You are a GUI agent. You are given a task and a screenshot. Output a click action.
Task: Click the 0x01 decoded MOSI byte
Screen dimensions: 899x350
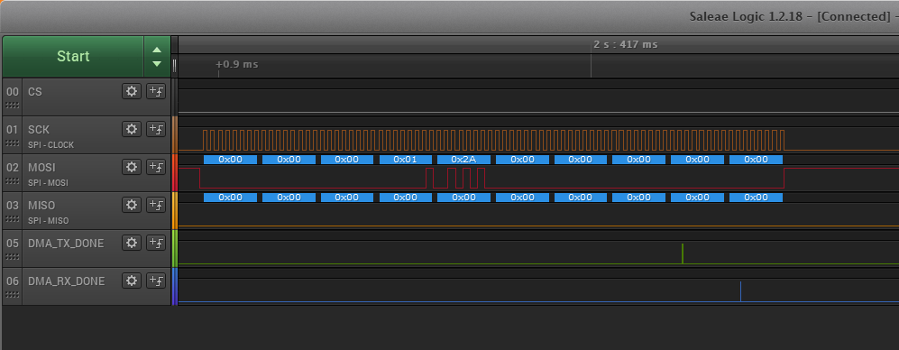point(406,160)
